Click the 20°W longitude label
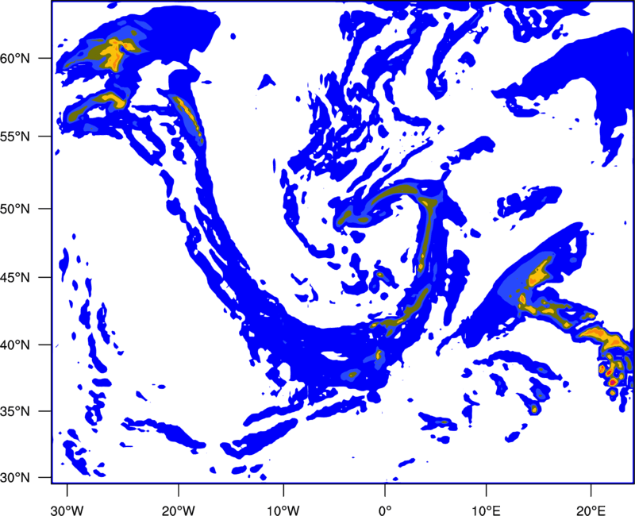 [178, 510]
